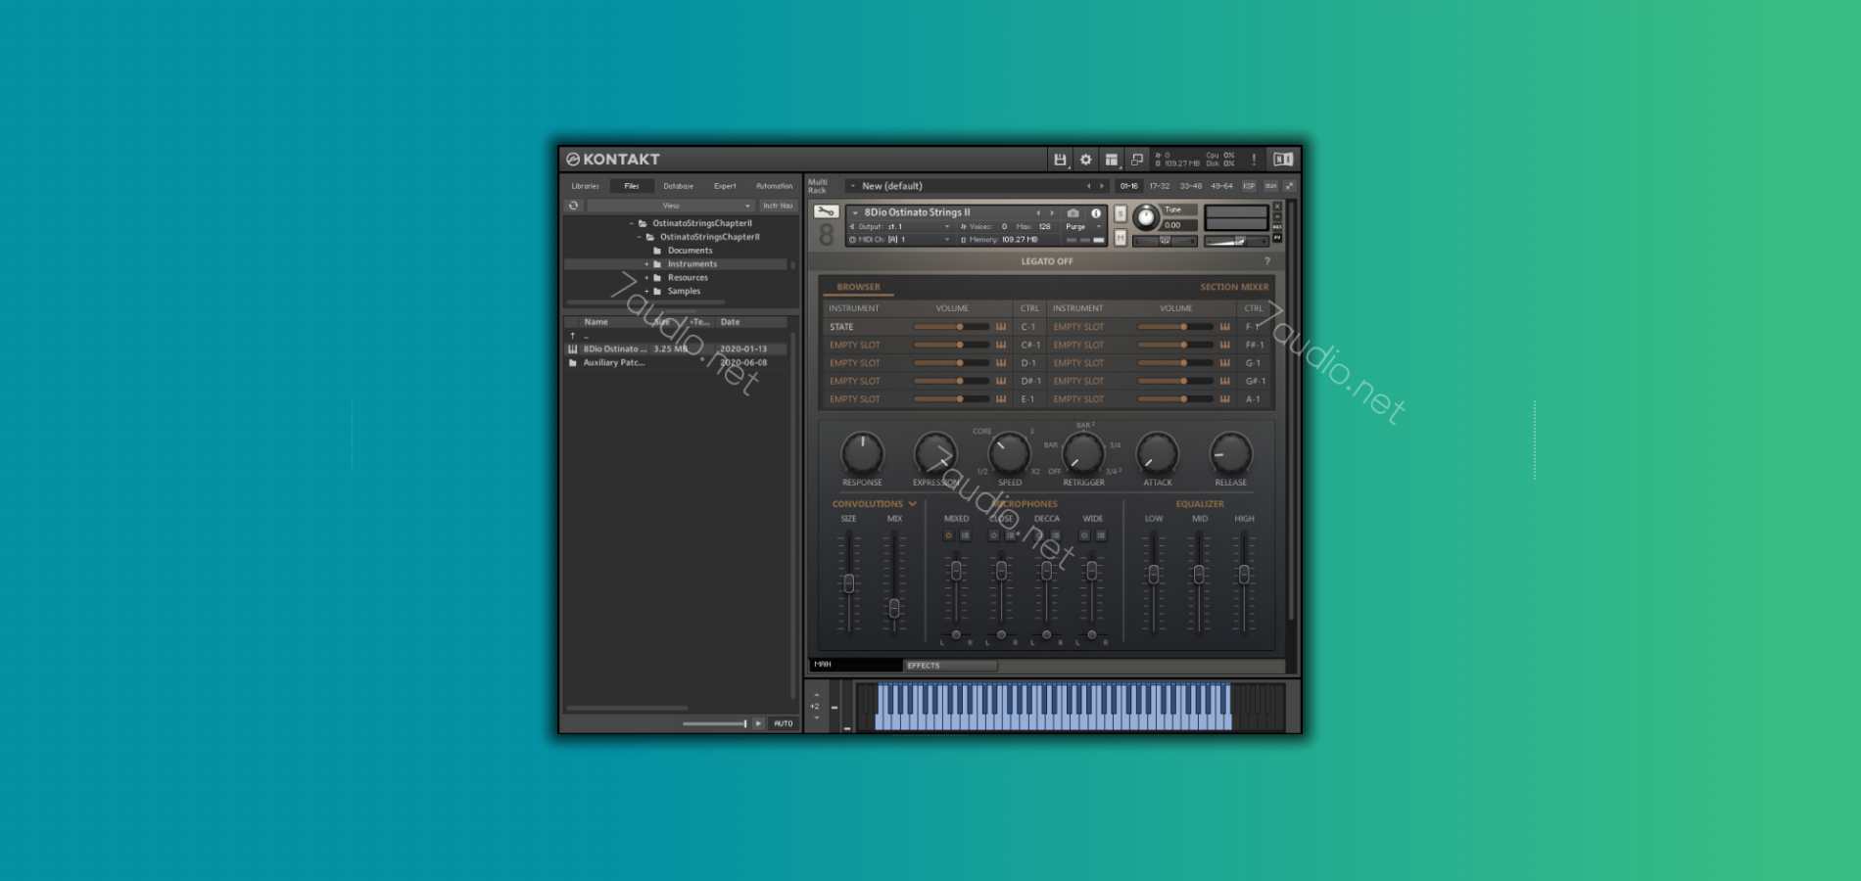Turn the RELEASE knob
The width and height of the screenshot is (1861, 881).
(1230, 453)
